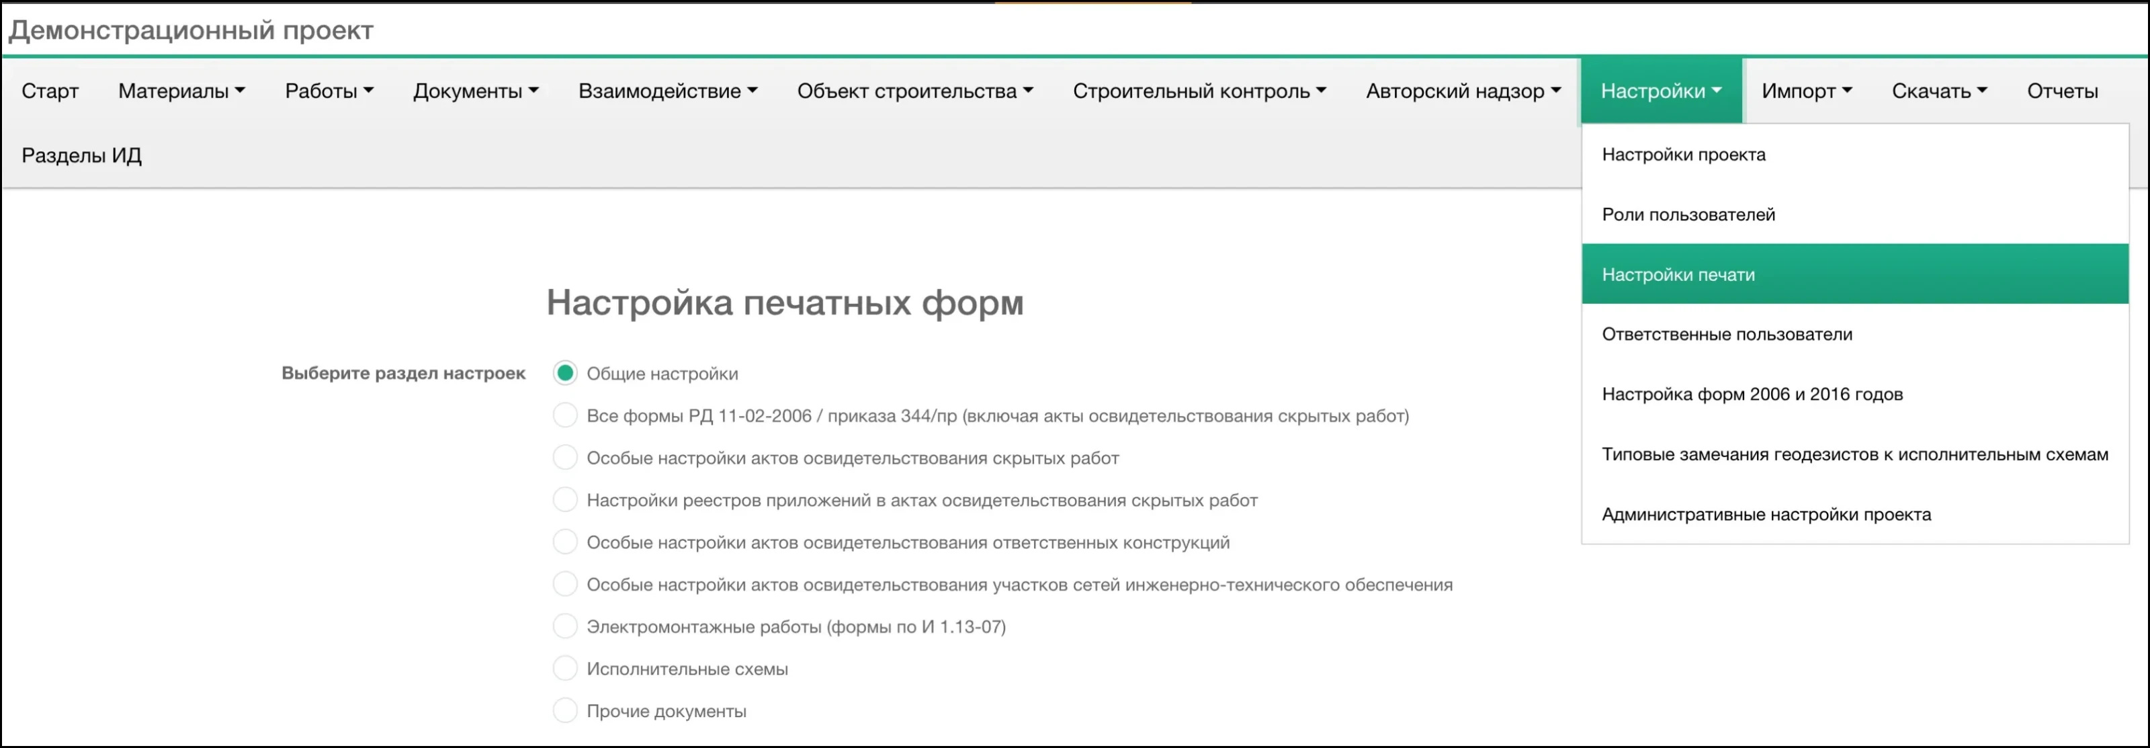
Task: Expand the "Документы" menu
Action: 476,90
